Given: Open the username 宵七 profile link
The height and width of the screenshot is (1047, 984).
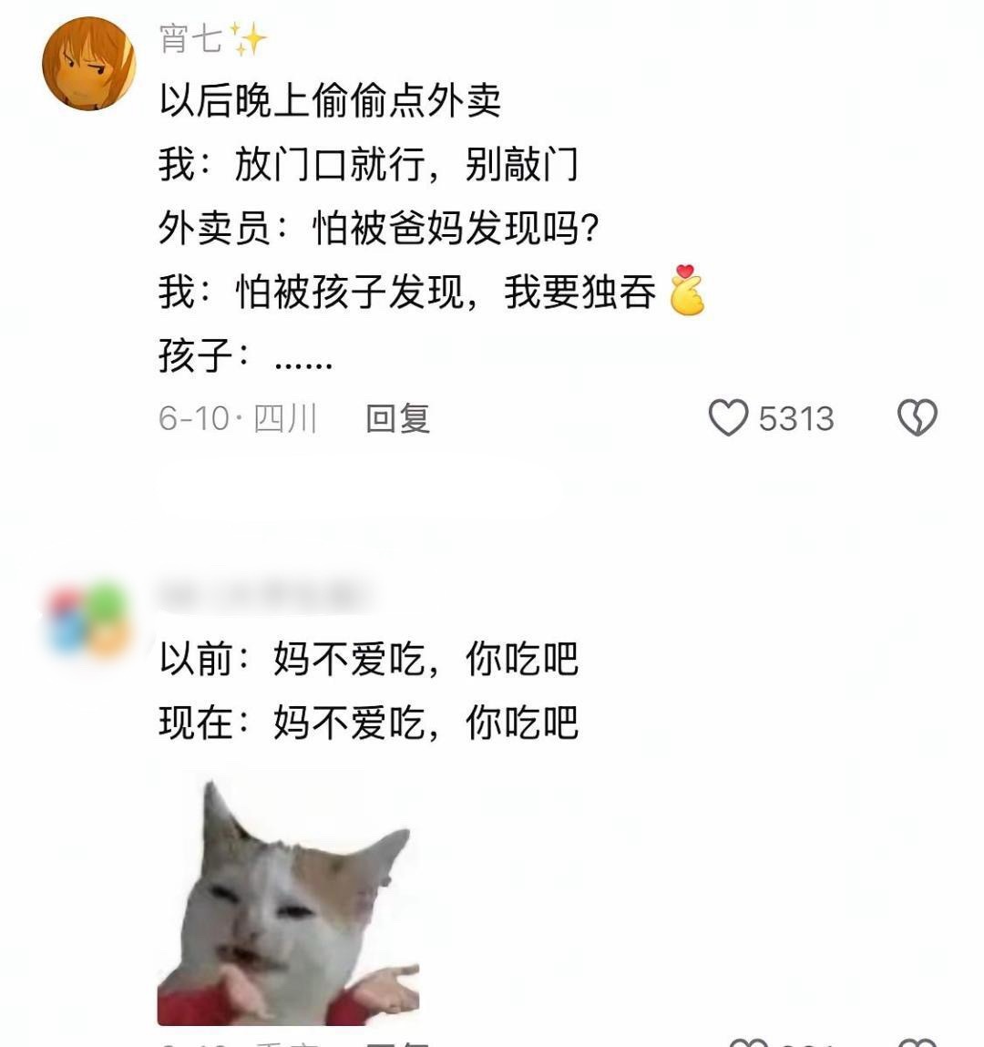Looking at the screenshot, I should 190,38.
